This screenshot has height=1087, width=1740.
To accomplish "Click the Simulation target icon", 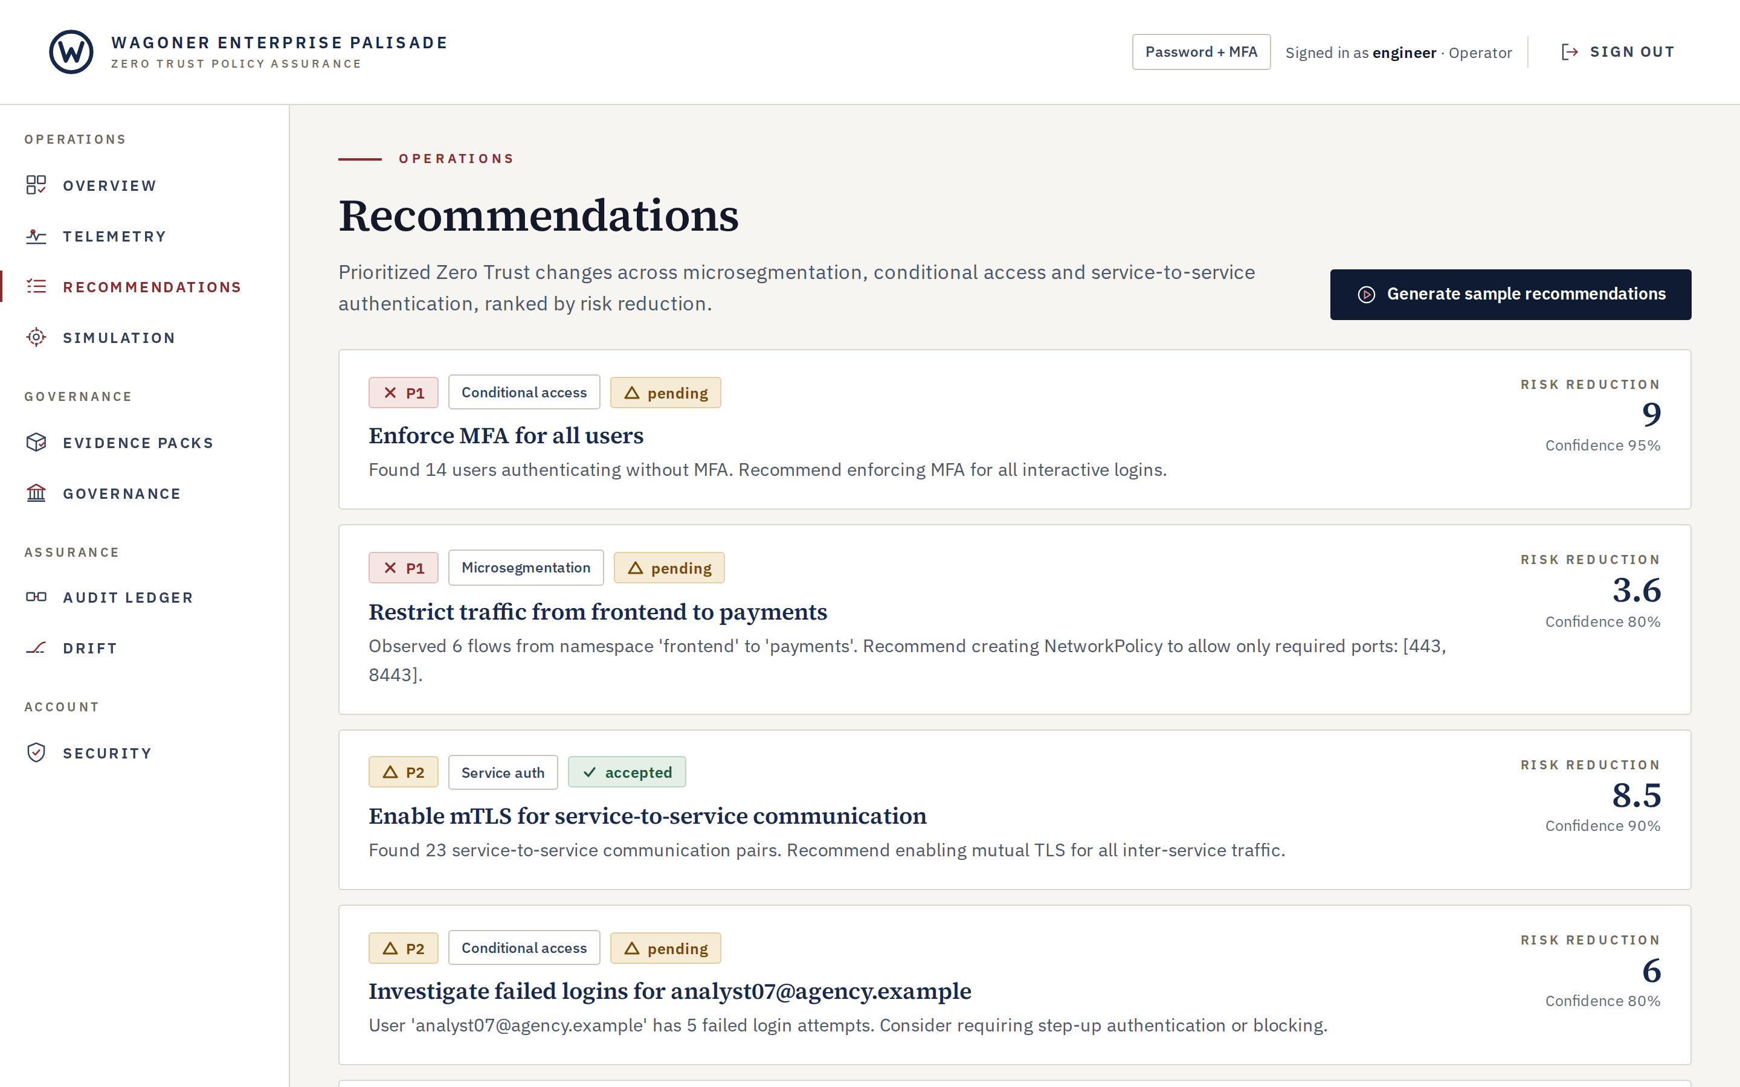I will (36, 338).
